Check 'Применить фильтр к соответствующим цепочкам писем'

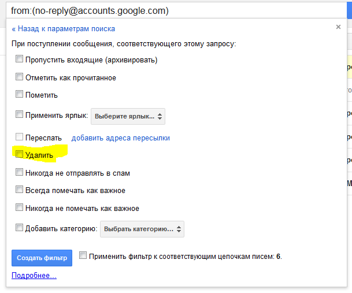coord(83,255)
